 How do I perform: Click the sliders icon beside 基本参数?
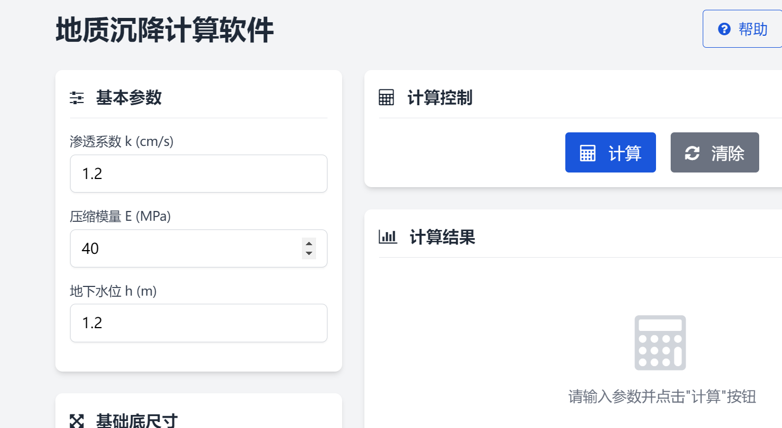click(x=77, y=98)
